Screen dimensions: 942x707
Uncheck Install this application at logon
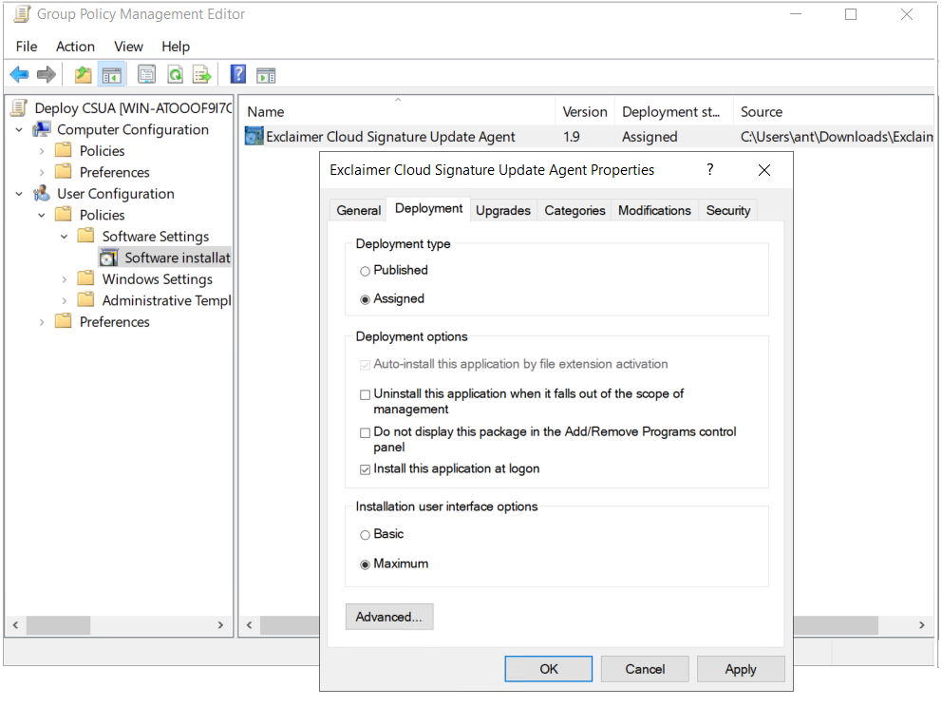[365, 469]
